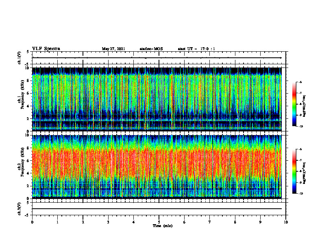
Task: Click the "5" minute tick on the time axis
Action: point(159,222)
